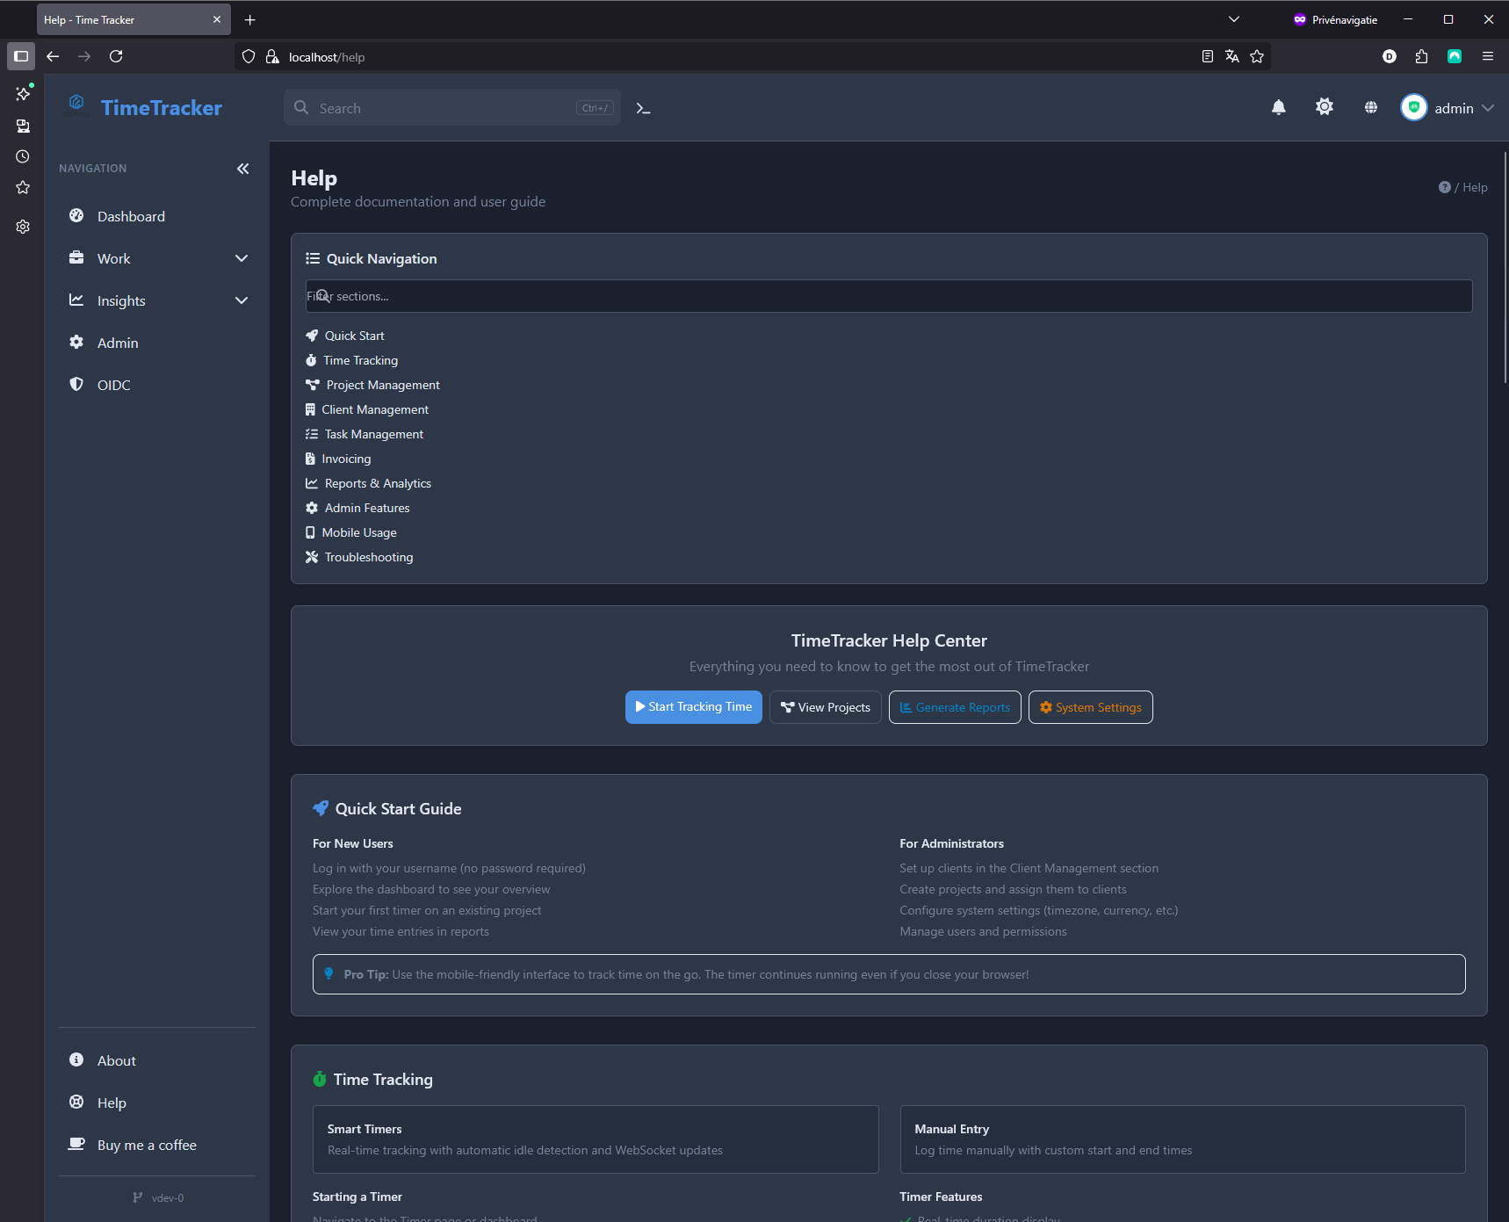The image size is (1509, 1222).
Task: Collapse the navigation sidebar
Action: (x=243, y=169)
